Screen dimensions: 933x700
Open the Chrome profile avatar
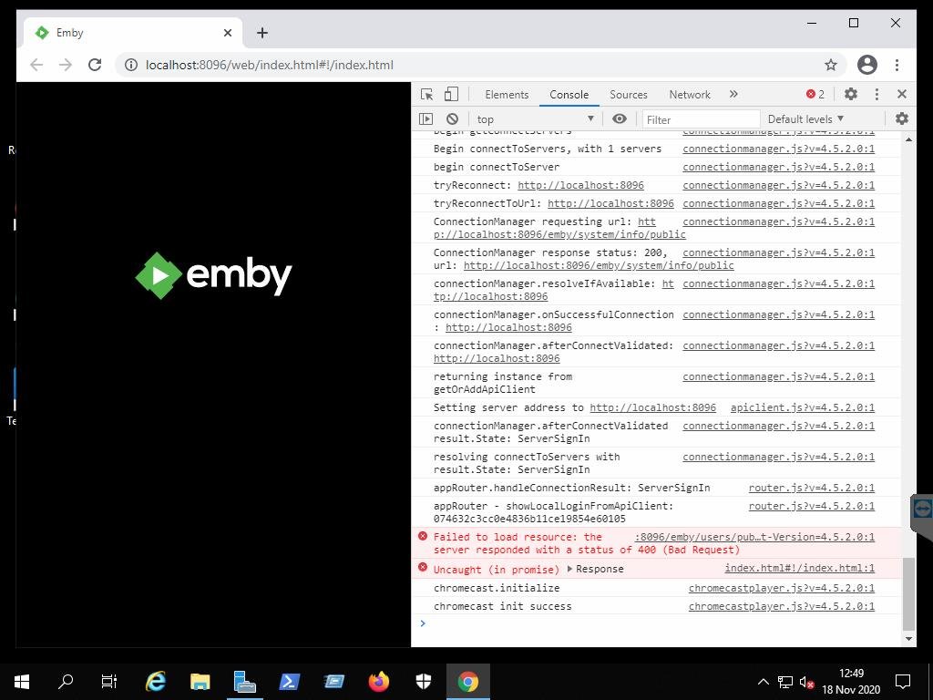point(867,65)
